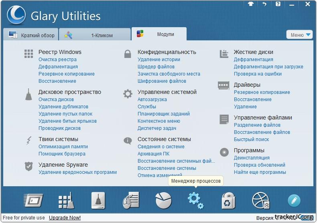Click the gears process manager icon
This screenshot has height=223, width=317.
[x=195, y=200]
